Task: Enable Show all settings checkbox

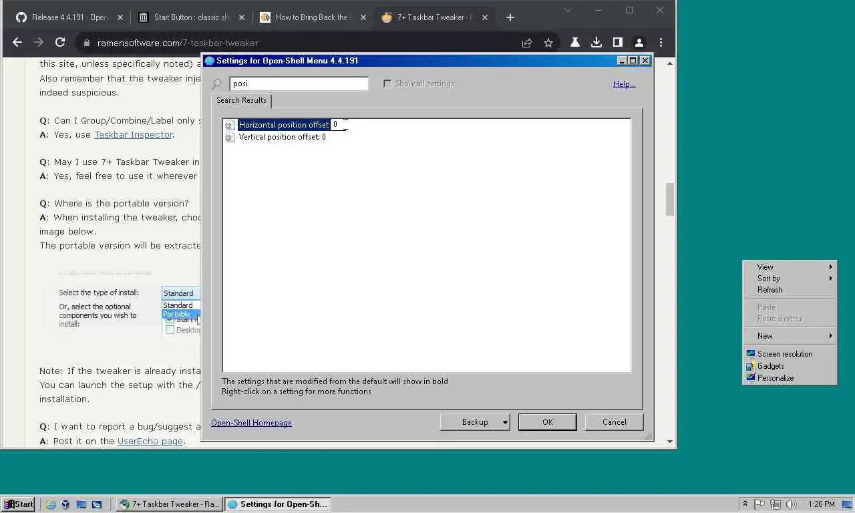Action: click(x=387, y=83)
